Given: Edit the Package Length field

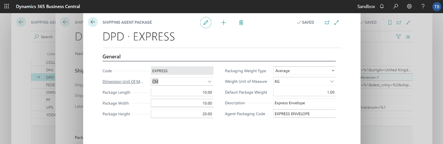Looking at the screenshot, I should [182, 93].
